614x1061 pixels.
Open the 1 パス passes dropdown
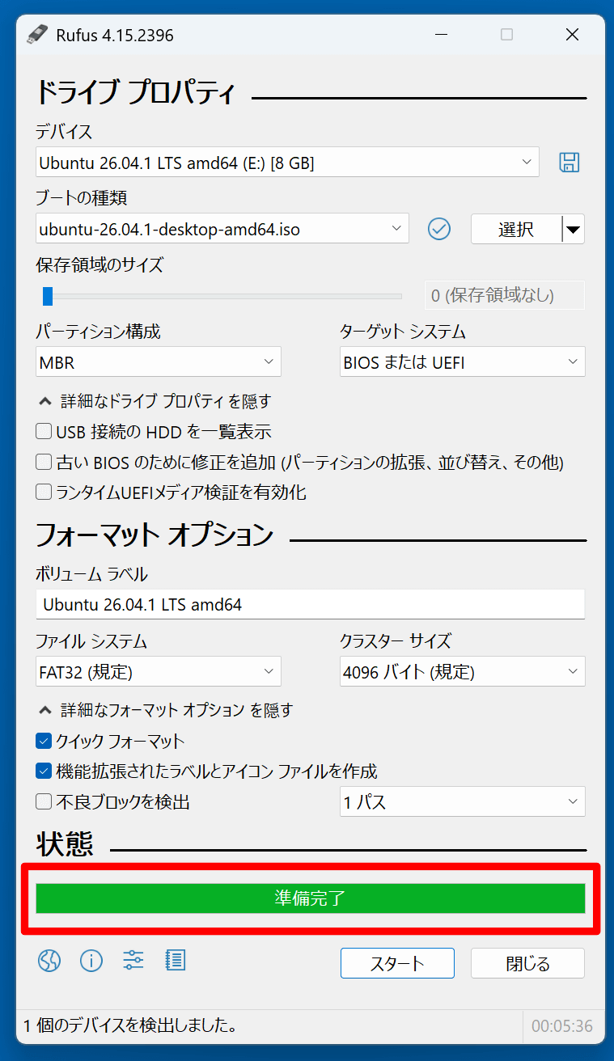[x=462, y=802]
